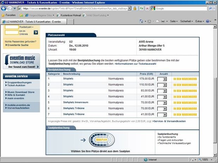The width and height of the screenshot is (218, 163).
Task: Click the green arrow search button by Umkreis
Action: tap(36, 32)
